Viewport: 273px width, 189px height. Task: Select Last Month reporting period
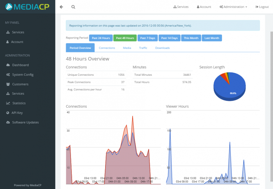212,38
